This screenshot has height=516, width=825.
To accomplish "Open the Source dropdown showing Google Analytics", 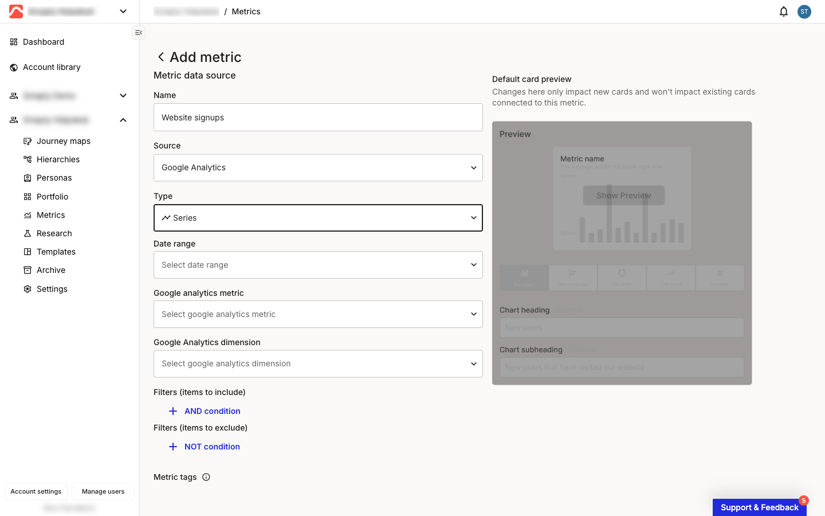I will (x=318, y=167).
